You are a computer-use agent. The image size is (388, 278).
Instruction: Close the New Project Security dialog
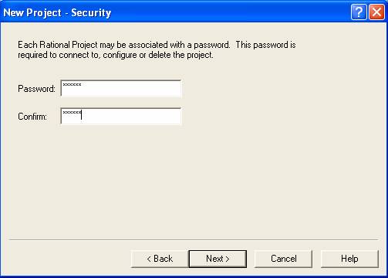click(x=376, y=12)
